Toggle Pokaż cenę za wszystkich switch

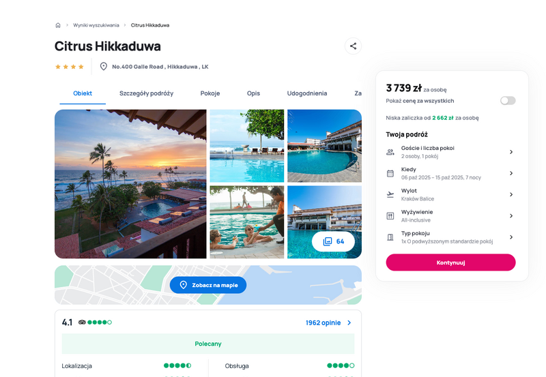[x=508, y=101]
